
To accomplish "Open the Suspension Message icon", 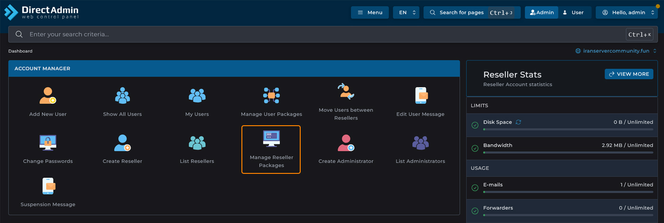I will coord(48,186).
